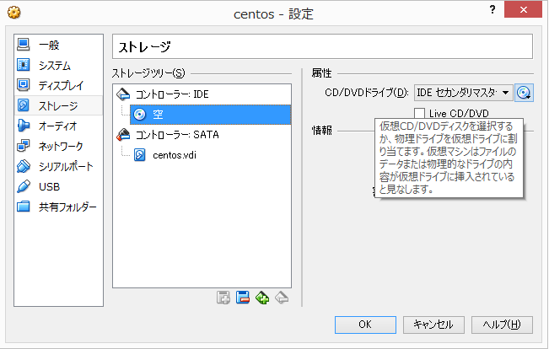Click the シリアルポート connector icon
Viewport: 549px width, 349px height.
click(x=24, y=166)
